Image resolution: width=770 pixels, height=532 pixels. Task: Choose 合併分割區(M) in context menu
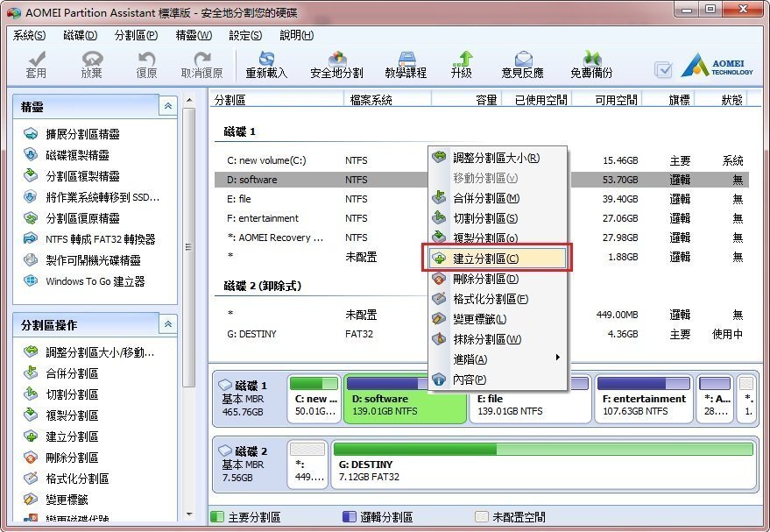point(498,198)
